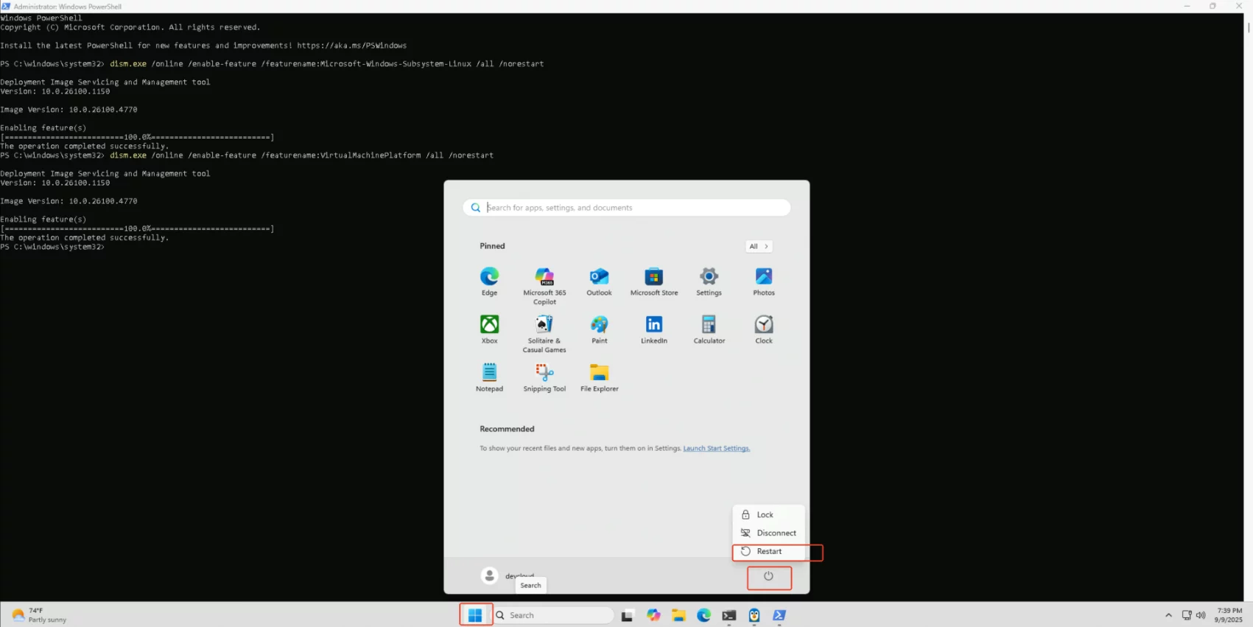Screen dimensions: 1253x627
Task: Open File Explorer from pinned apps
Action: pos(599,377)
